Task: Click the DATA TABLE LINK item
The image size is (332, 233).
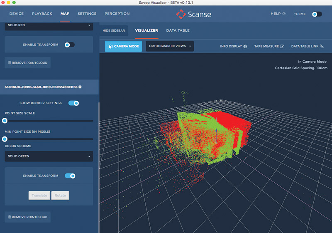Action: coord(307,46)
